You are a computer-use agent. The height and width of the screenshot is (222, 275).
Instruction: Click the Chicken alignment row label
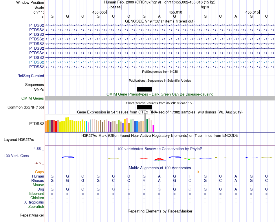37,198
